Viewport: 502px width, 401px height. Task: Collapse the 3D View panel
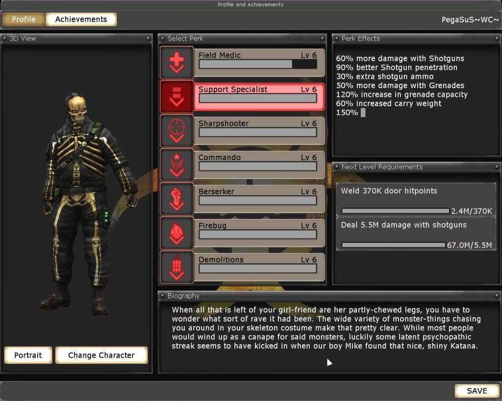click(147, 38)
